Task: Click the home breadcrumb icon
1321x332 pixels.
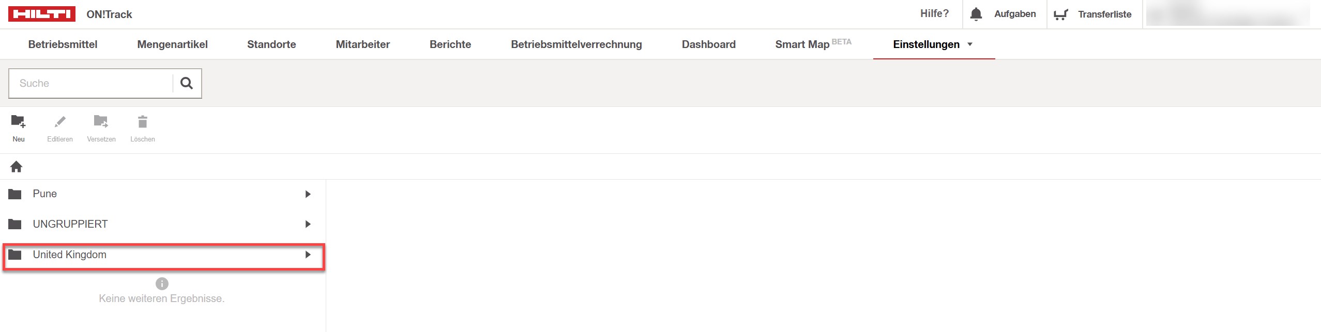Action: click(x=16, y=167)
